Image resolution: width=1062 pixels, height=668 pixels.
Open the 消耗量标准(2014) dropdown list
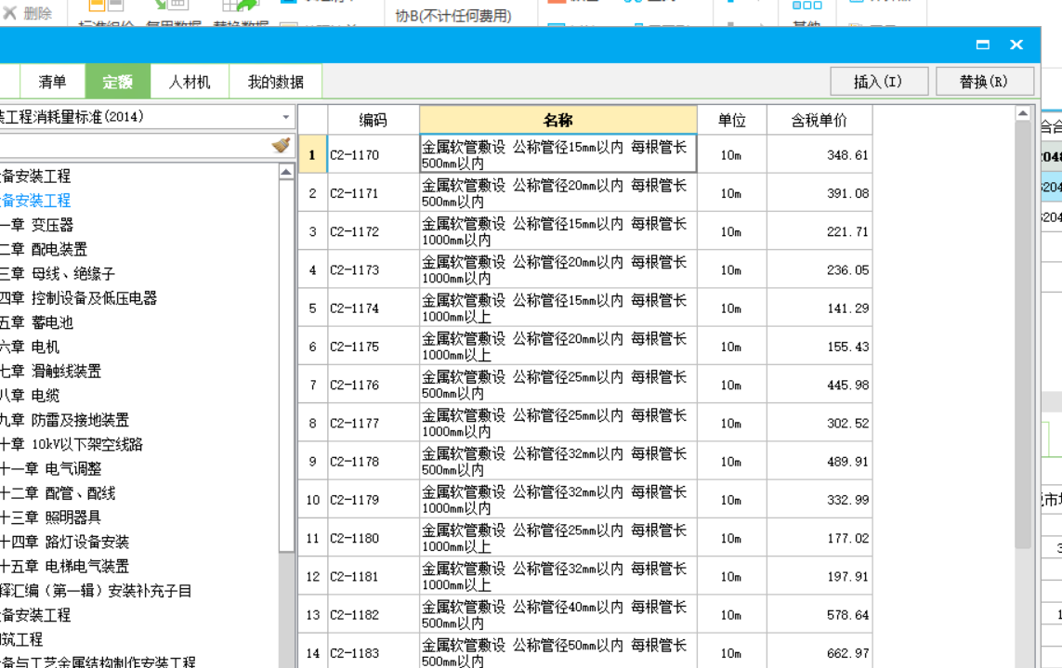pos(286,117)
